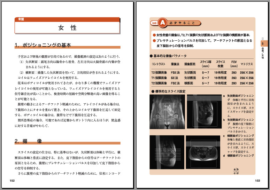Click the vertical '骨盤／女性' margin label
The width and height of the screenshot is (270, 190).
coord(263,53)
